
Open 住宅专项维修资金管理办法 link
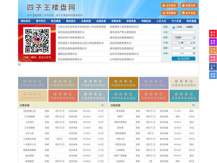(124, 54)
